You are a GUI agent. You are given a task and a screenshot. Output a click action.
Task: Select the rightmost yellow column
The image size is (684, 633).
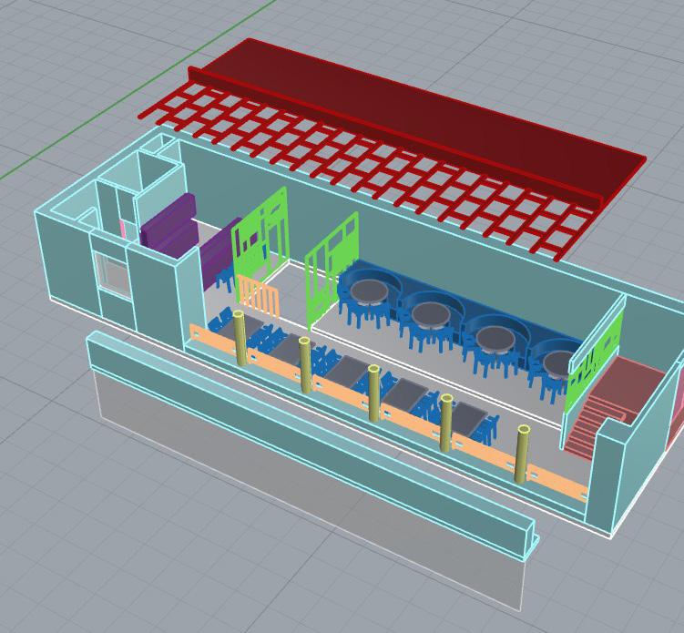pos(522,454)
